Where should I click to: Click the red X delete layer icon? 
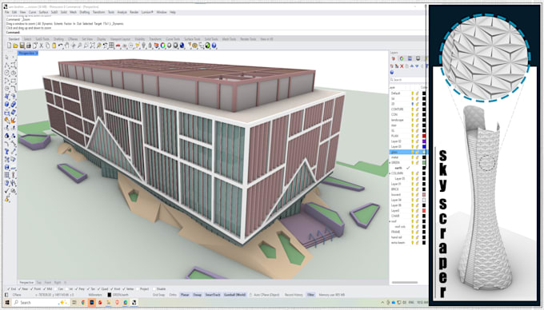click(402, 66)
